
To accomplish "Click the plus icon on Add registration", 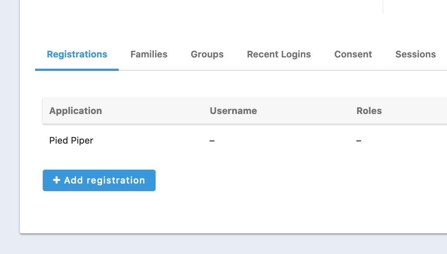I will (56, 180).
